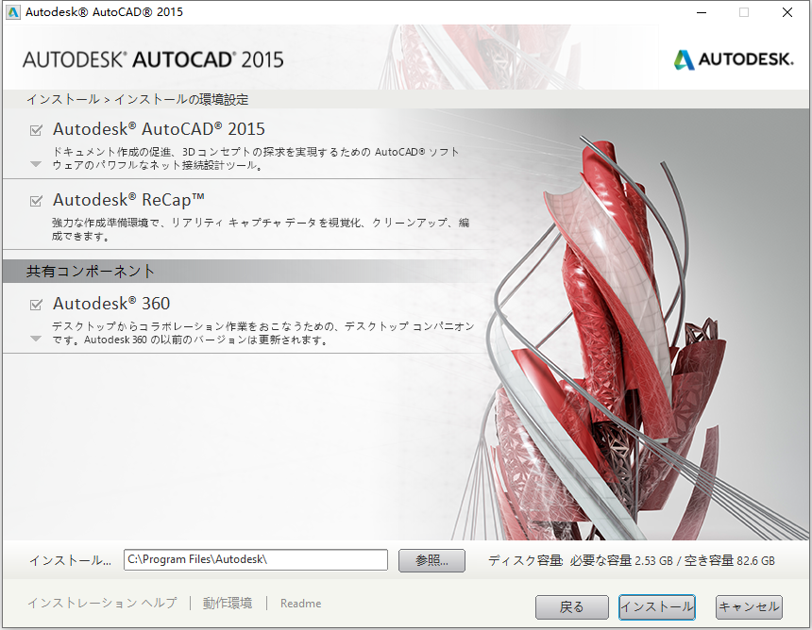This screenshot has height=630, width=812.
Task: Uncheck the Autodesk AutoCAD 2015 checkbox
Action: click(36, 130)
